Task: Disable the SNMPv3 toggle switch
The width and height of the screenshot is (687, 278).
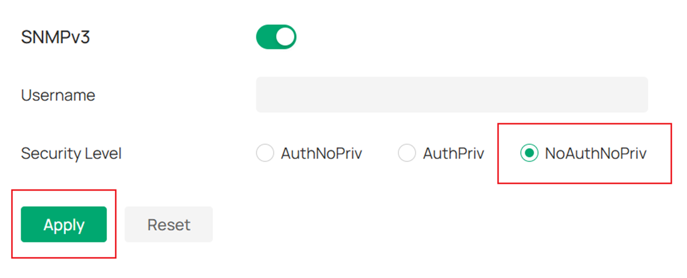Action: pyautogui.click(x=276, y=36)
